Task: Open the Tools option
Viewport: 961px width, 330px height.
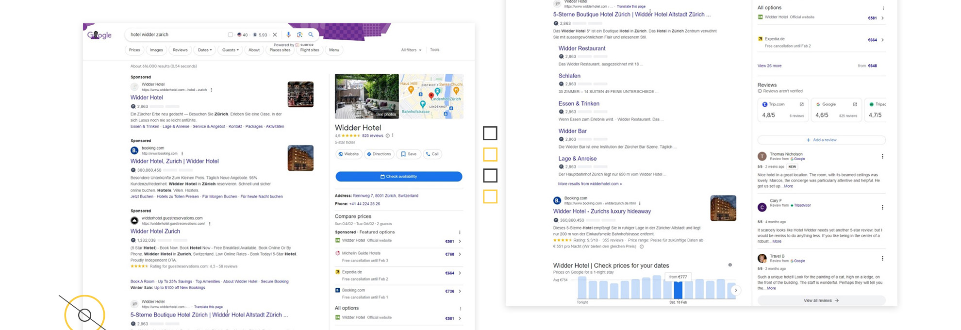Action: click(434, 49)
